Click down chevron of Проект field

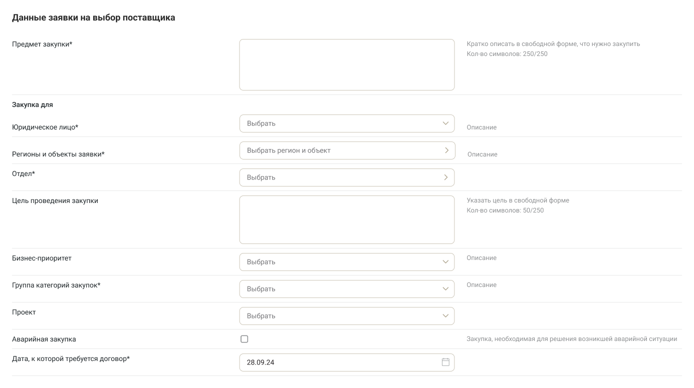445,315
